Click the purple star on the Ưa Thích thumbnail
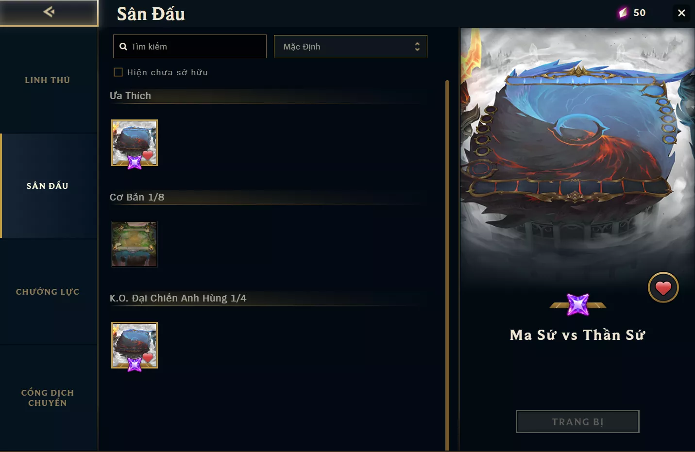Viewport: 695px width, 452px height. click(135, 162)
